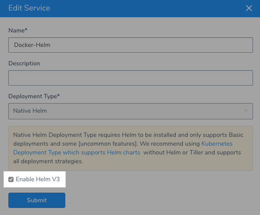Click the 'all deployment strategies' text

click(48, 161)
